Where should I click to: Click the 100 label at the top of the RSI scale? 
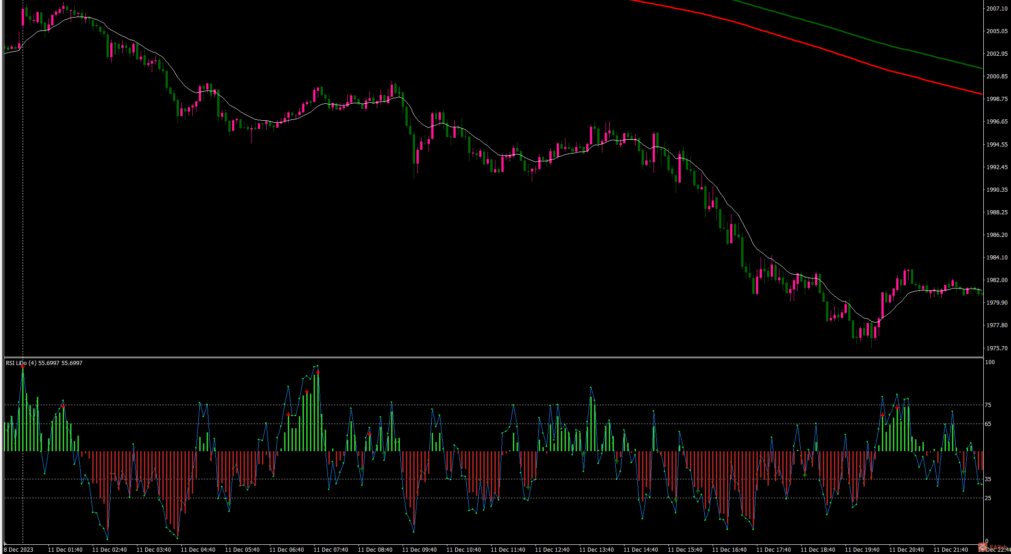point(990,362)
